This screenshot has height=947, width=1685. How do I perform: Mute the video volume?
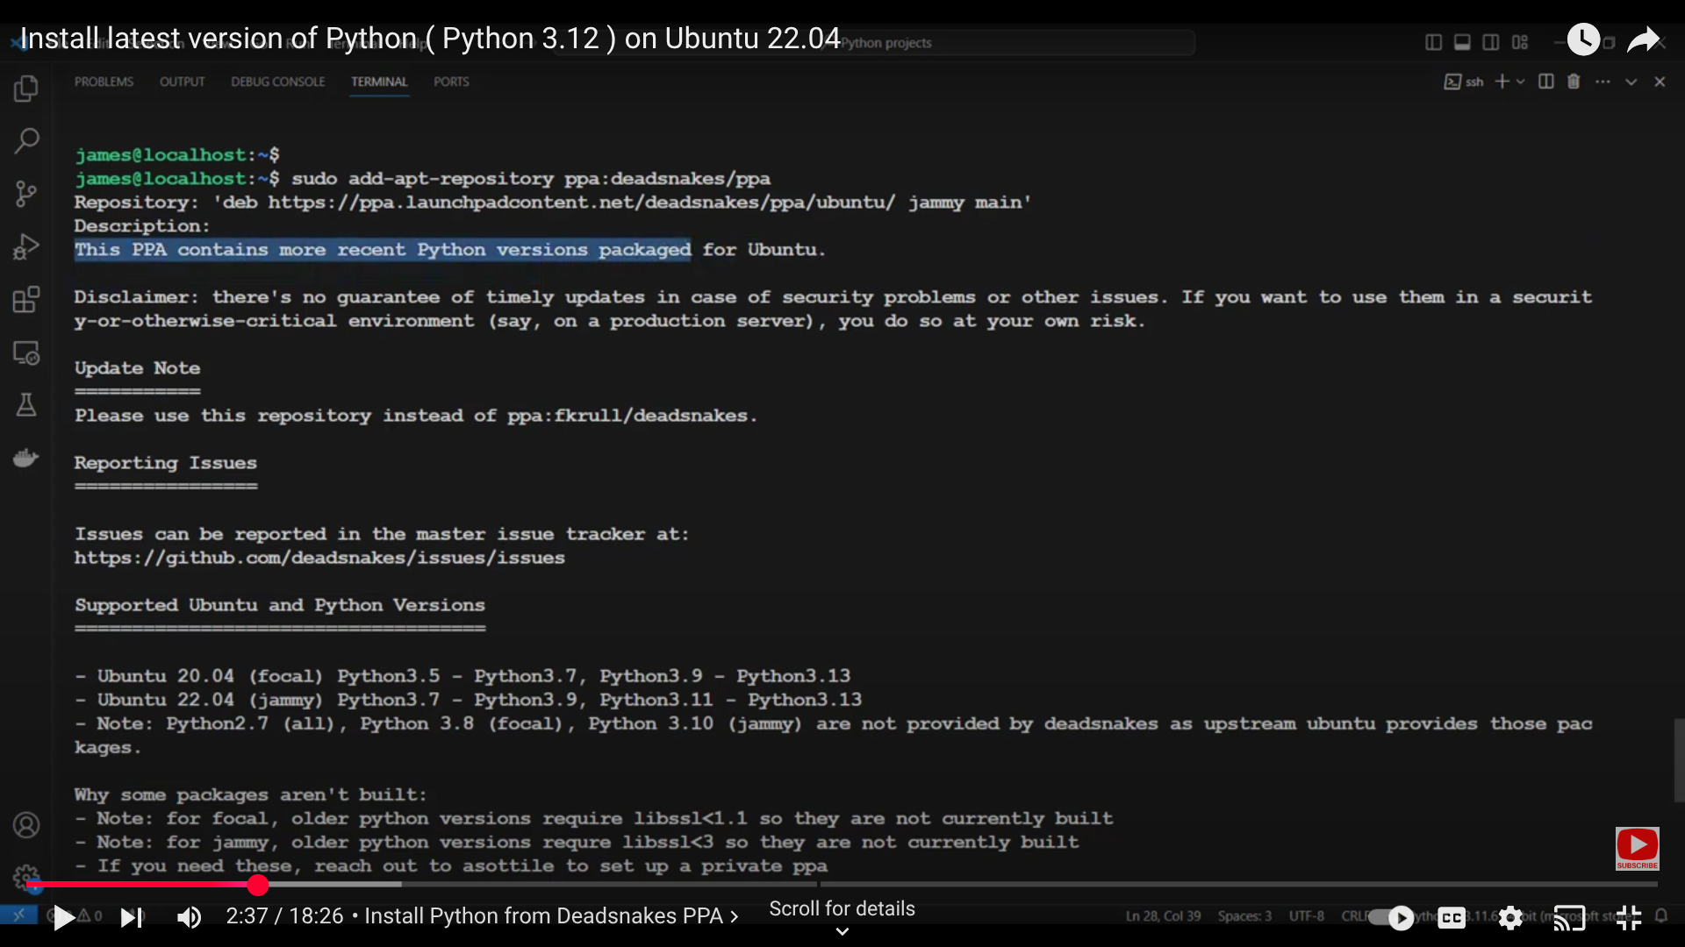pyautogui.click(x=189, y=918)
